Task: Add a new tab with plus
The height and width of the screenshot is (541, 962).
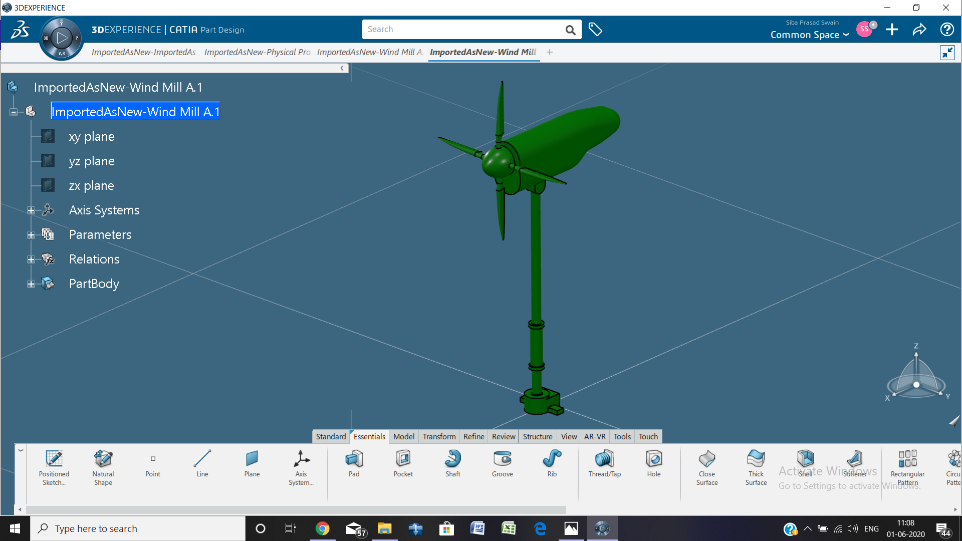Action: (550, 52)
